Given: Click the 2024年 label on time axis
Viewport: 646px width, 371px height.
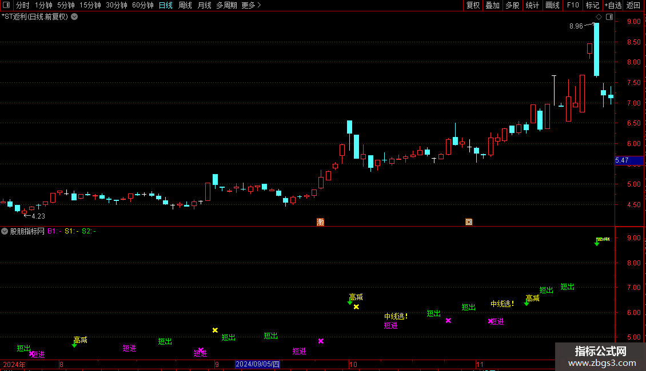Looking at the screenshot, I should click(x=14, y=364).
